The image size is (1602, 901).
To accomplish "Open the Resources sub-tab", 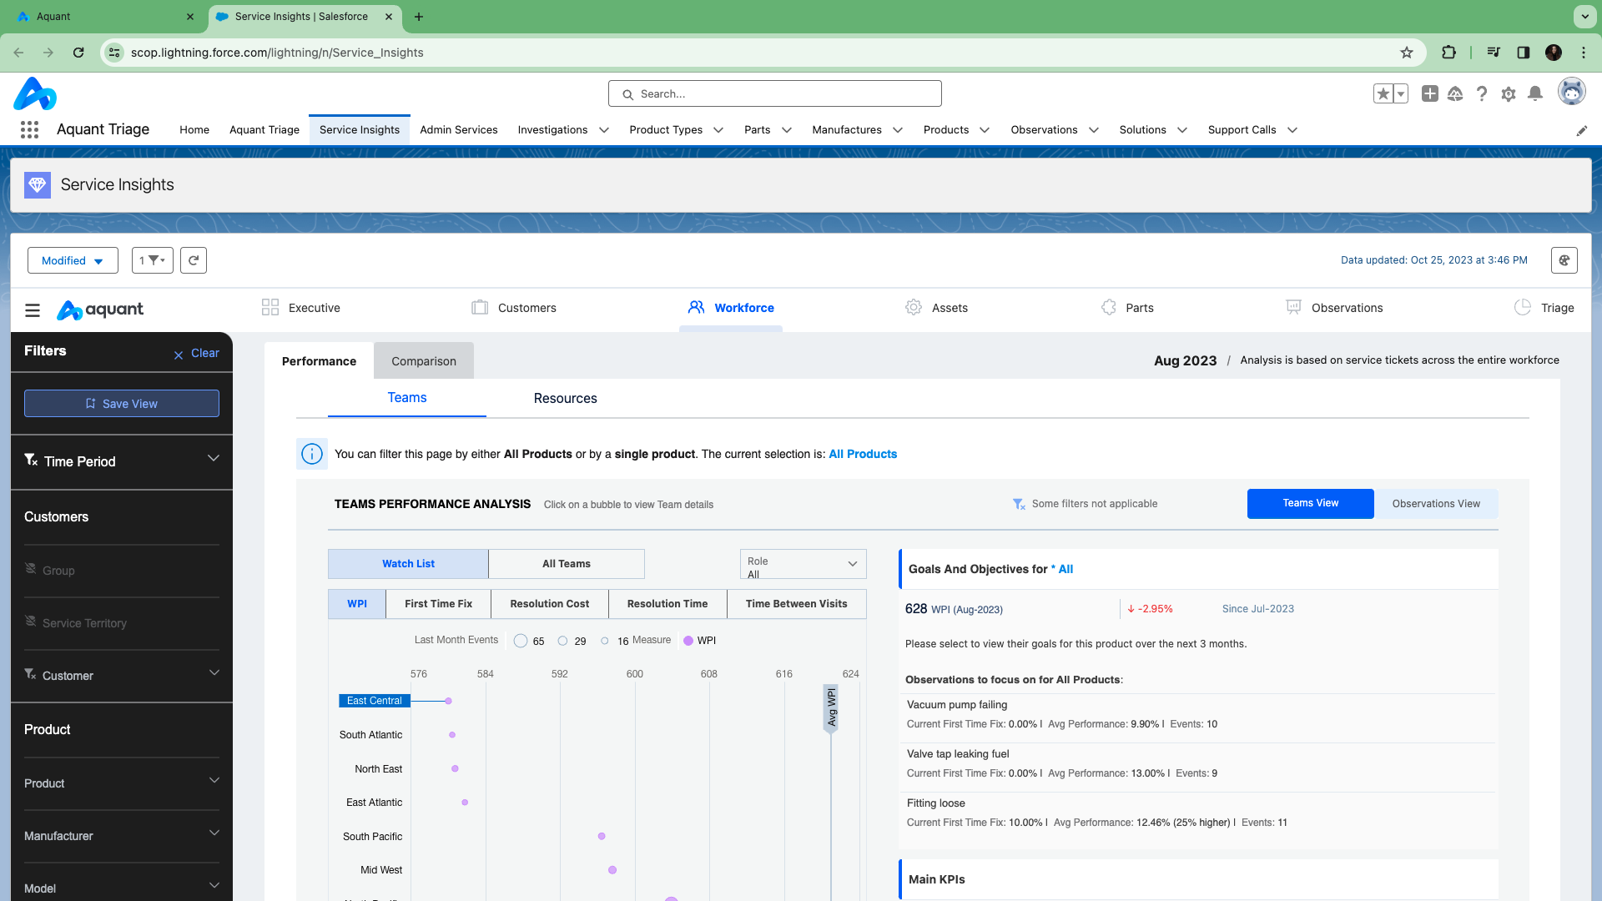I will point(565,399).
